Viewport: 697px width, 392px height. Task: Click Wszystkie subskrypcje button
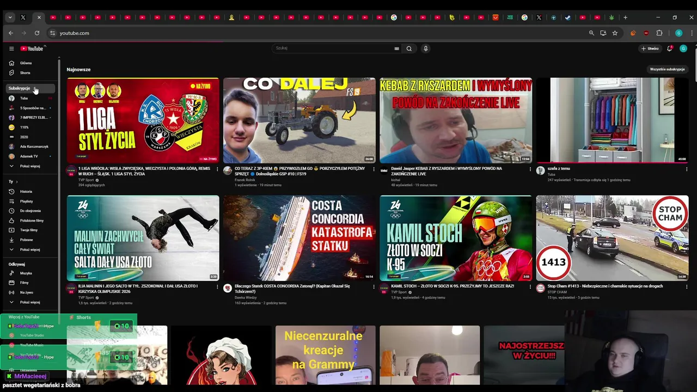pos(667,70)
